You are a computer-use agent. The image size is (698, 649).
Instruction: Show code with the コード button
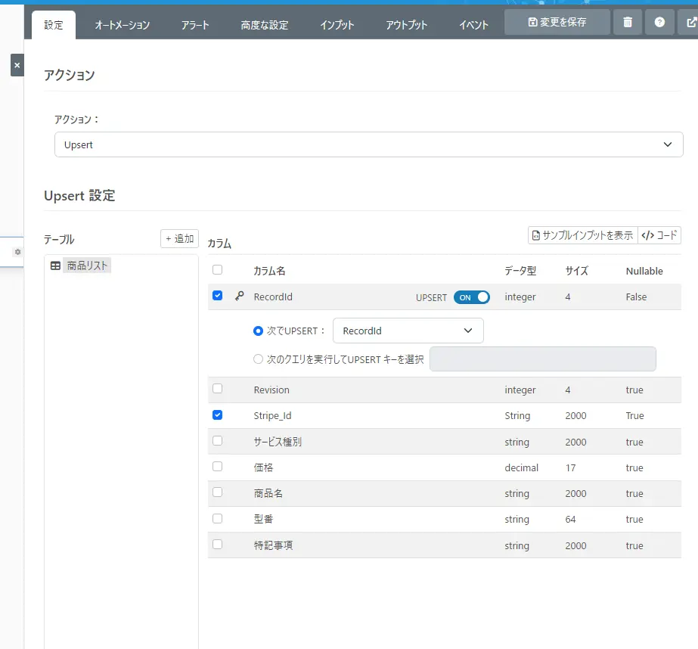(659, 235)
